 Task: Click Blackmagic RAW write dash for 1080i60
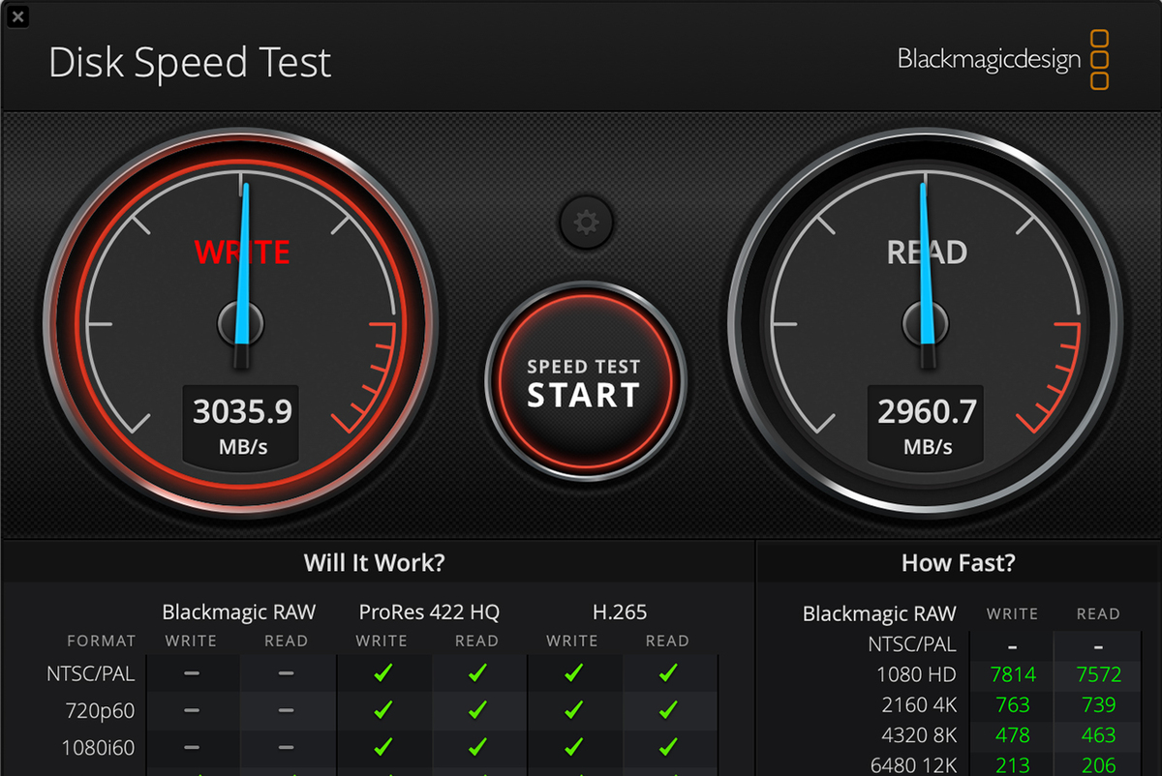(192, 748)
